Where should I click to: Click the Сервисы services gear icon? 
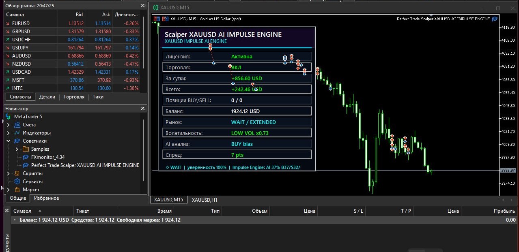(17, 182)
